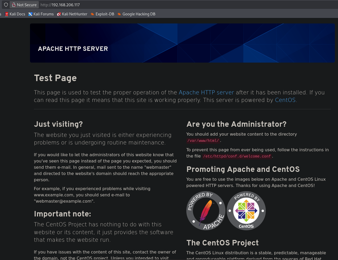The width and height of the screenshot is (338, 260).
Task: Click the Powered by CentOS badge
Action: (246, 211)
